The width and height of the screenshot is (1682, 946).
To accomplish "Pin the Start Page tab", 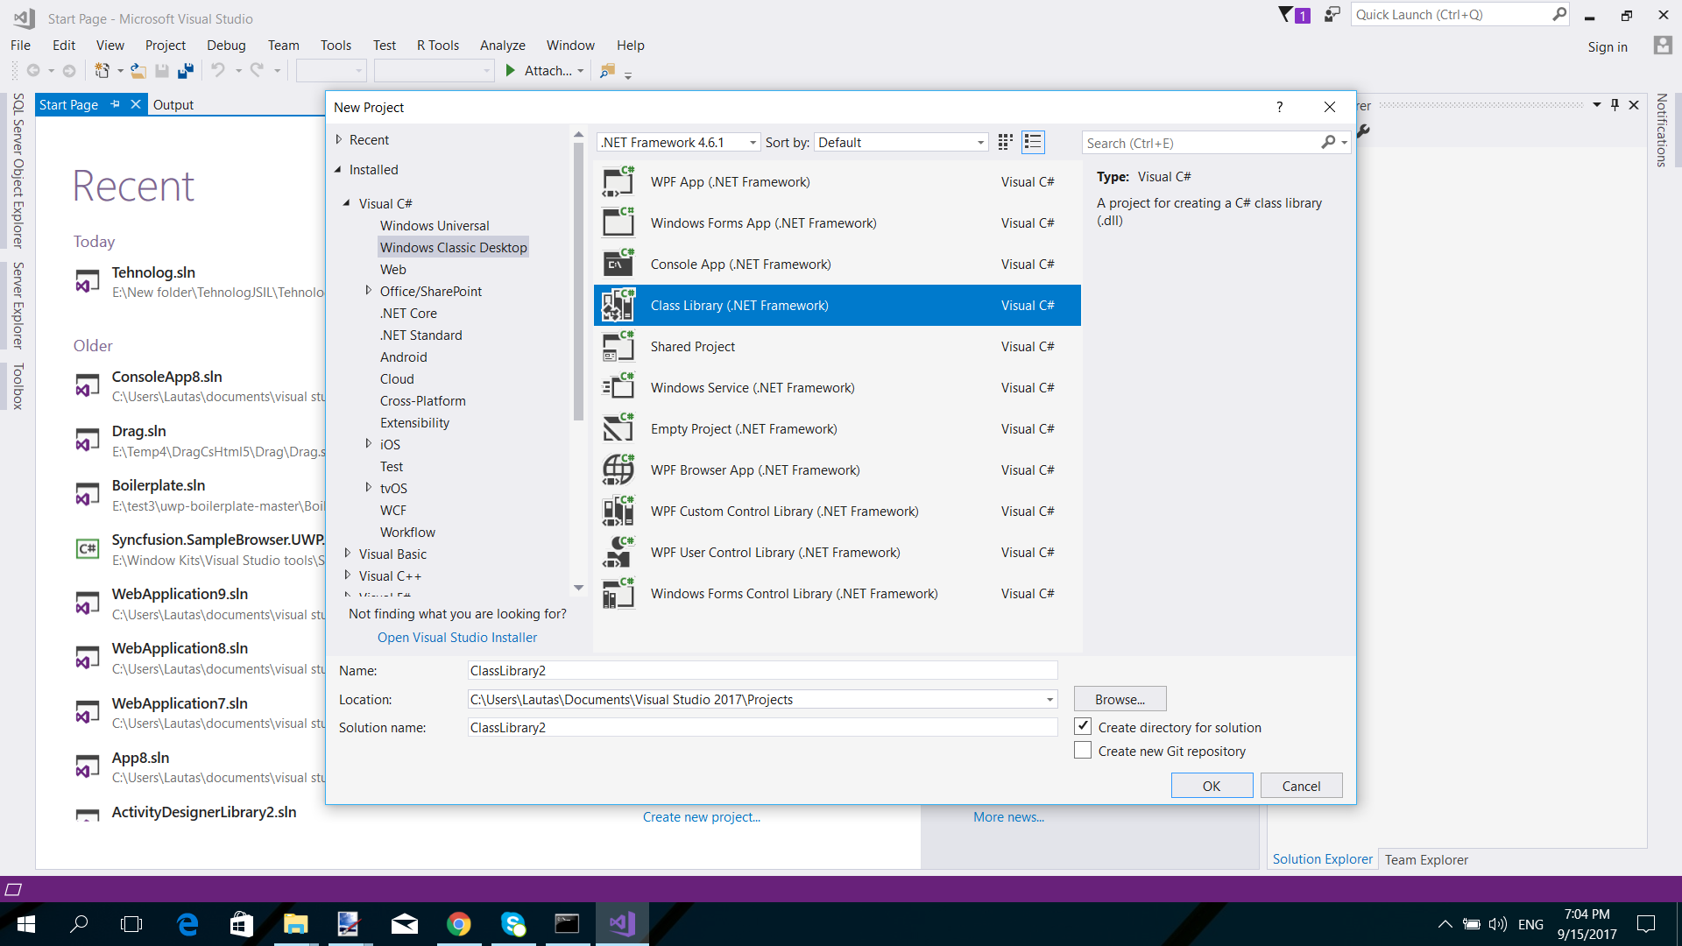I will pyautogui.click(x=116, y=104).
